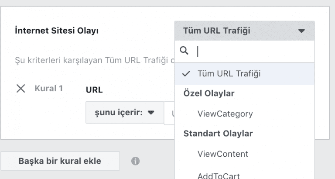Collapse the list via the Tüm URL Trafiği arrow
Image resolution: width=335 pixels, height=179 pixels.
tap(301, 31)
